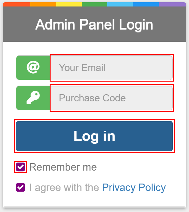Viewport: 189px width, 212px height.
Task: Click the card's bottom border line
Action: (94, 207)
